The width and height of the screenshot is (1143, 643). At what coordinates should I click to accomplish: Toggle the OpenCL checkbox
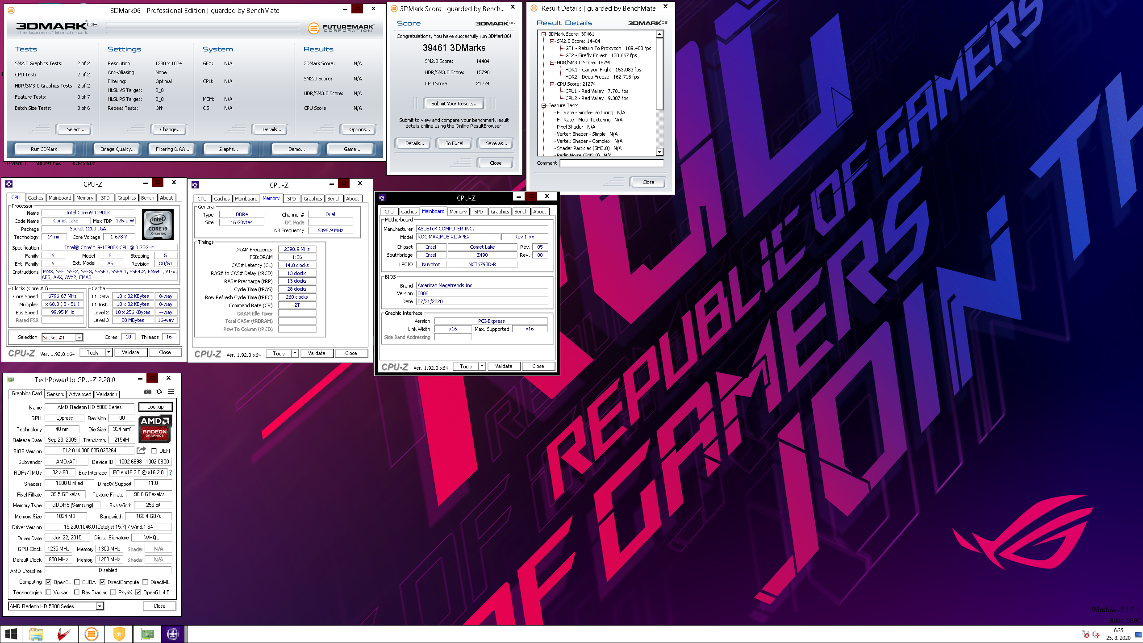[x=48, y=582]
